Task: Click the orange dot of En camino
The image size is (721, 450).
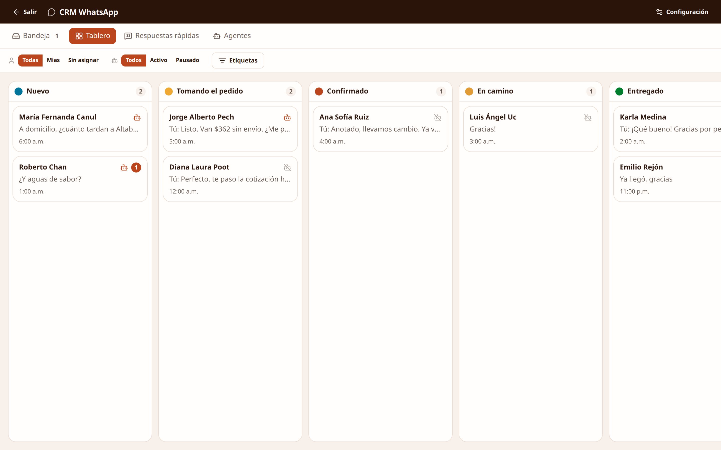Action: coord(469,91)
